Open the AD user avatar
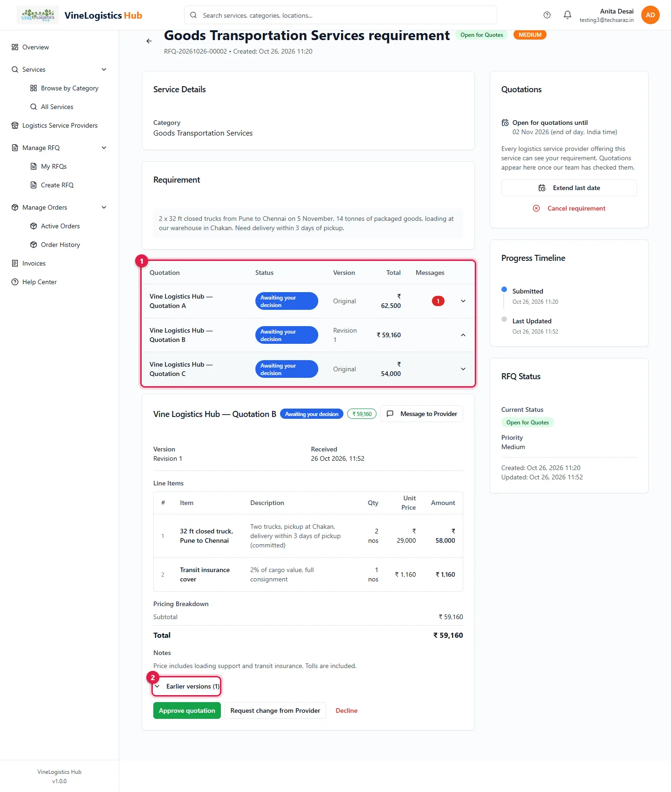This screenshot has width=671, height=792. click(650, 15)
